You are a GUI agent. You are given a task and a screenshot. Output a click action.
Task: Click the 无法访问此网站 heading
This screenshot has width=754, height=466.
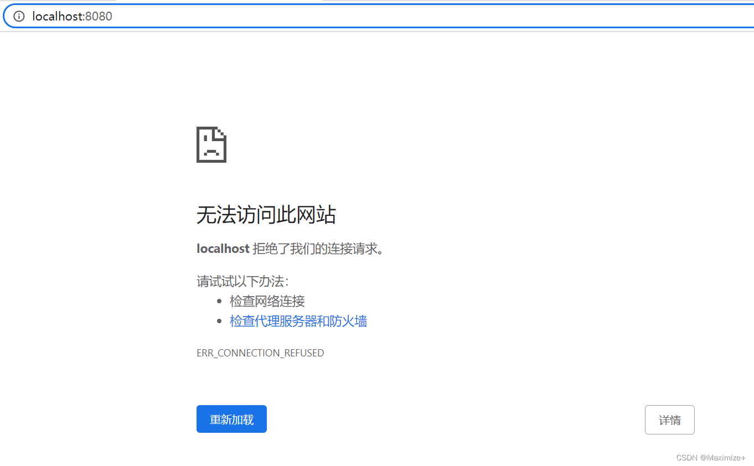point(266,215)
